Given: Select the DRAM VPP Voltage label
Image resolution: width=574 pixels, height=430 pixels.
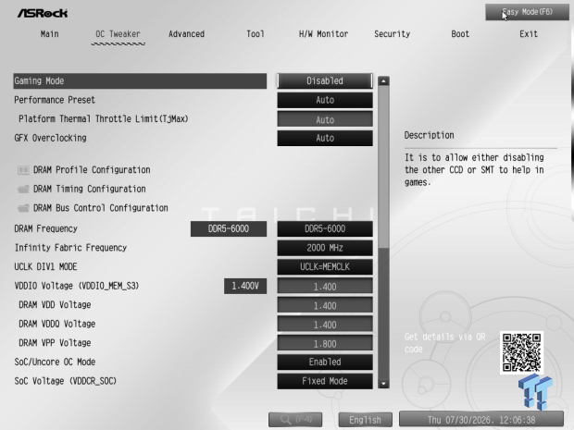Looking at the screenshot, I should click(55, 342).
